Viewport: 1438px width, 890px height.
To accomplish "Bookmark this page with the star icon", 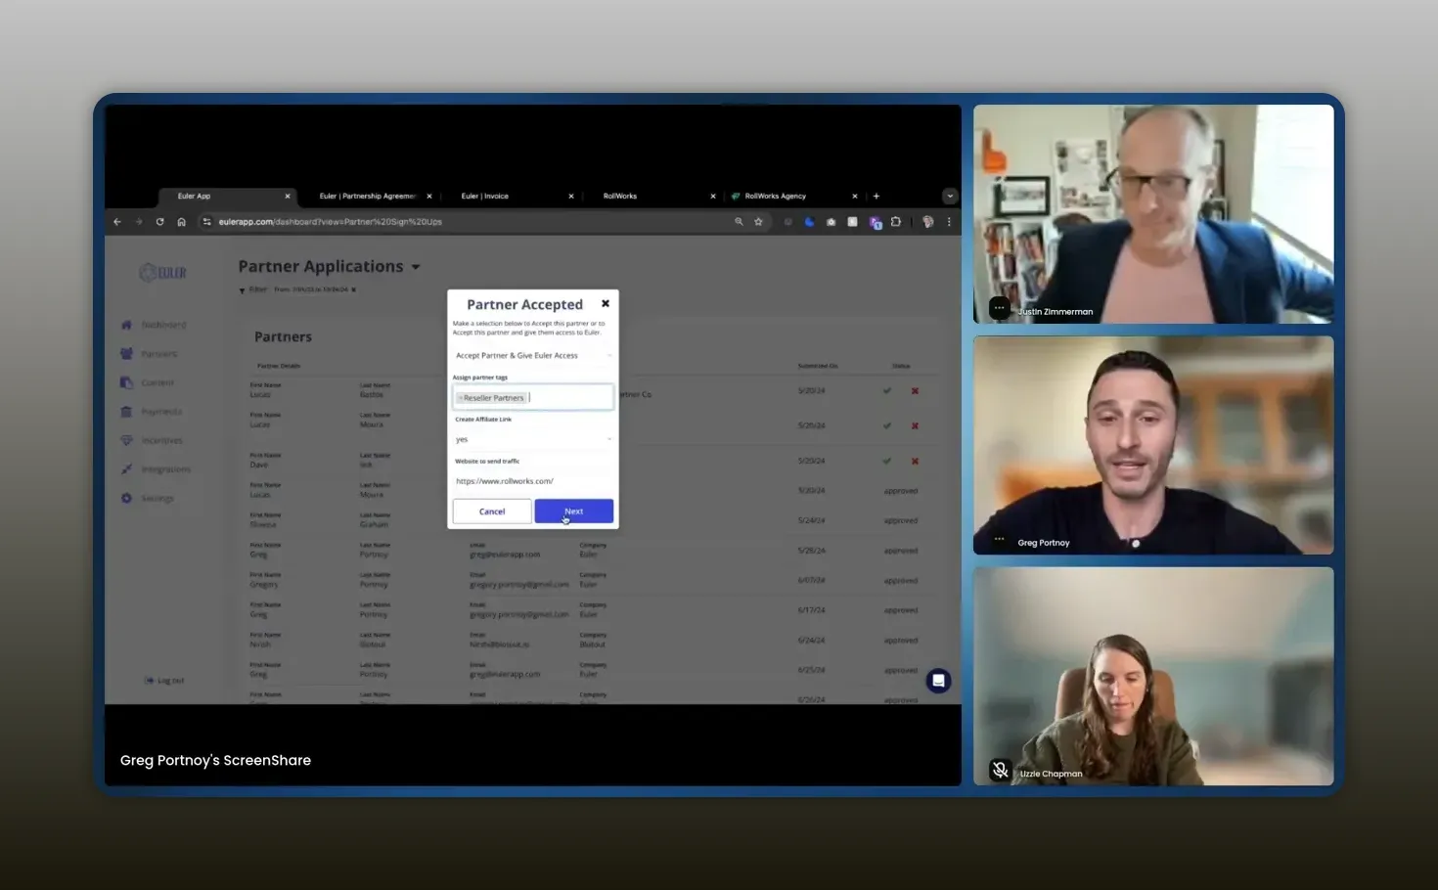I will [x=758, y=222].
